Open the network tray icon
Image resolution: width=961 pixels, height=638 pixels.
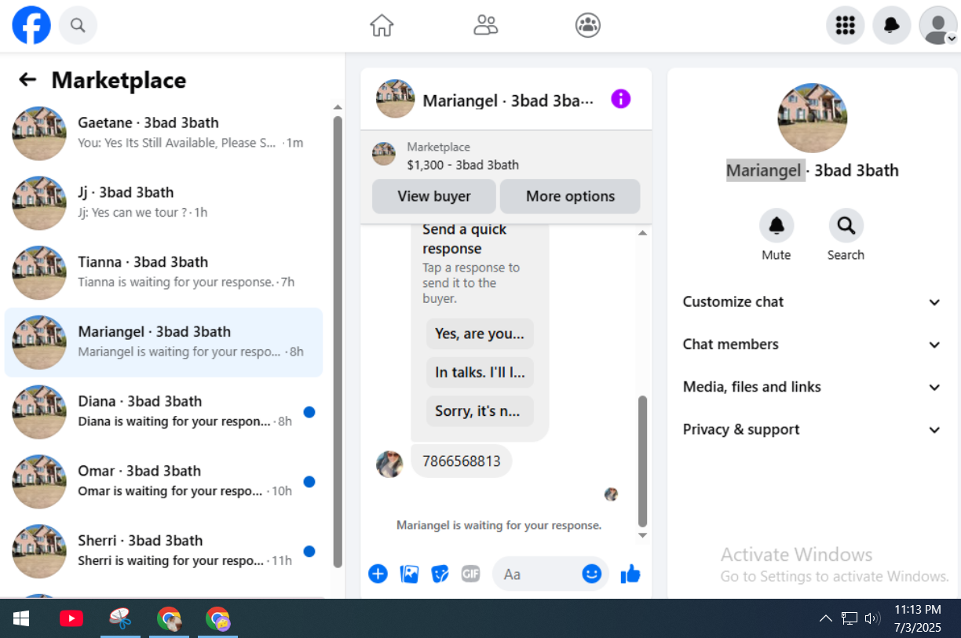pos(850,618)
